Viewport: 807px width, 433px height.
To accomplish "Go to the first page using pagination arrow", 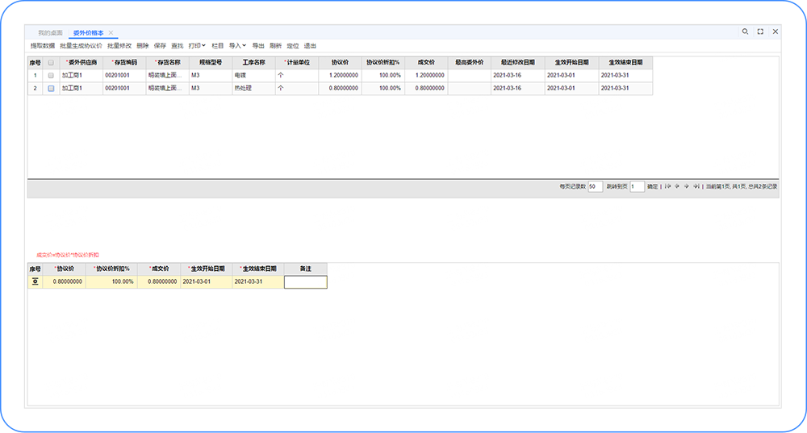I will coord(667,186).
